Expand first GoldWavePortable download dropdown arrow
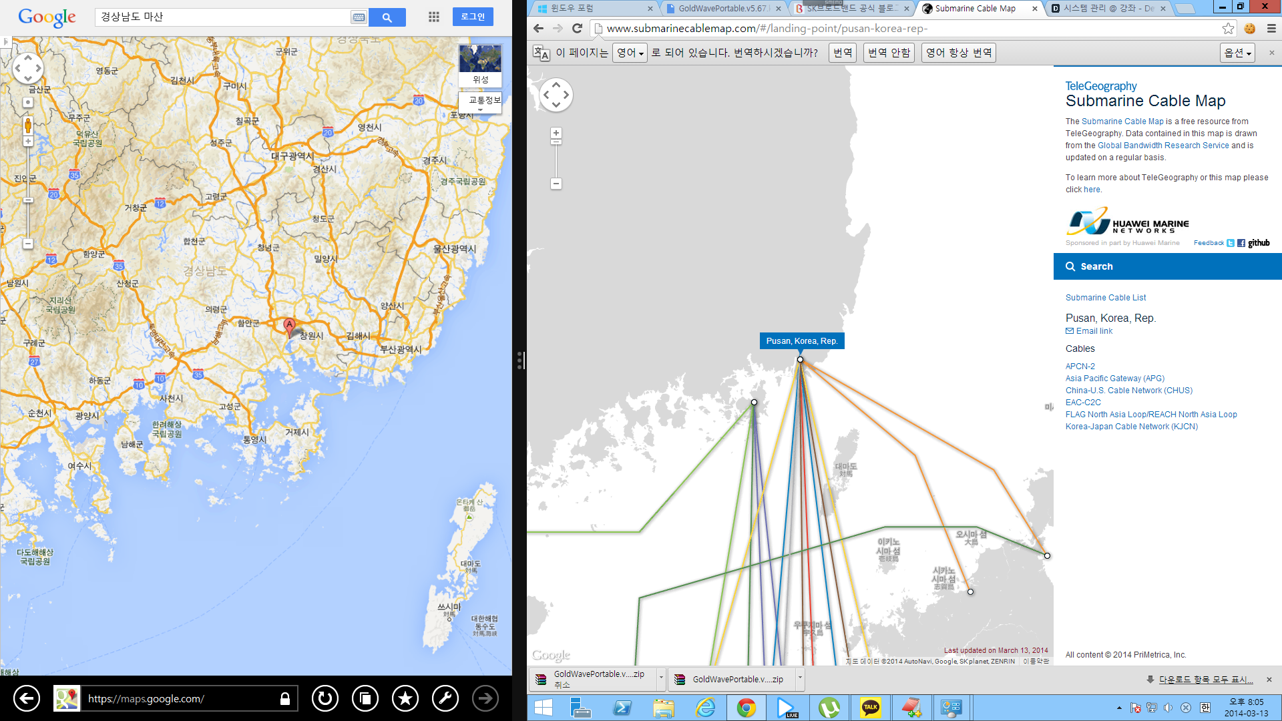Image resolution: width=1282 pixels, height=721 pixels. [x=661, y=678]
